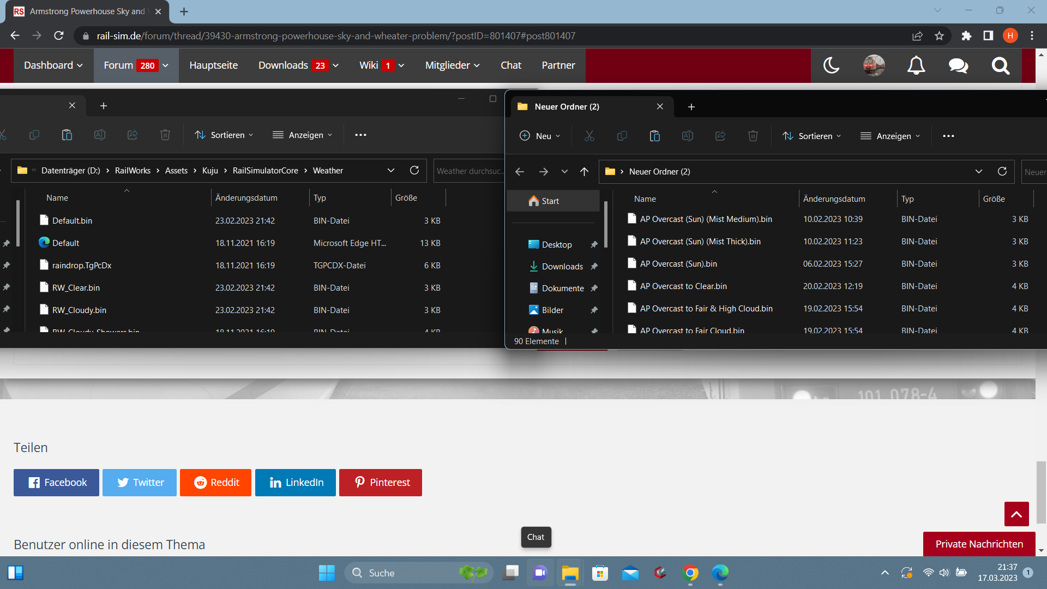This screenshot has width=1047, height=589.
Task: Open File Explorer in taskbar
Action: point(570,573)
